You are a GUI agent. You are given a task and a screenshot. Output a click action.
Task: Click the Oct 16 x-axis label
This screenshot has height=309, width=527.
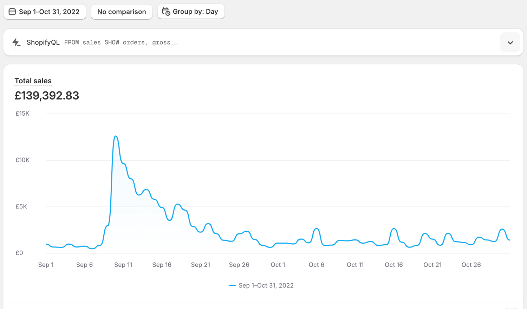point(393,265)
